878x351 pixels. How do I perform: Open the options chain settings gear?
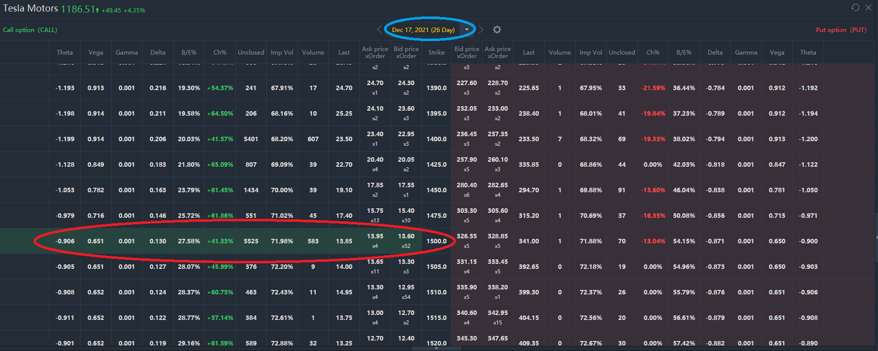click(x=497, y=30)
